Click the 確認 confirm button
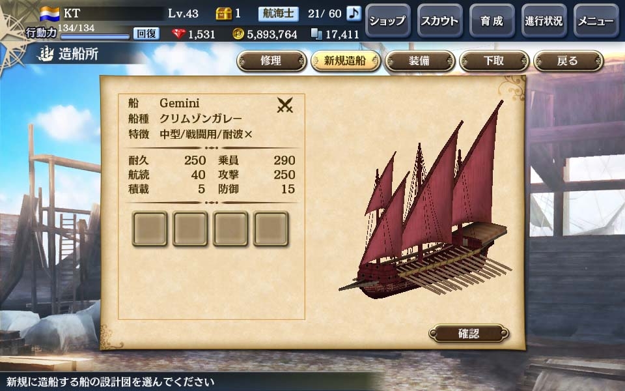Image resolution: width=625 pixels, height=391 pixels. pyautogui.click(x=469, y=333)
